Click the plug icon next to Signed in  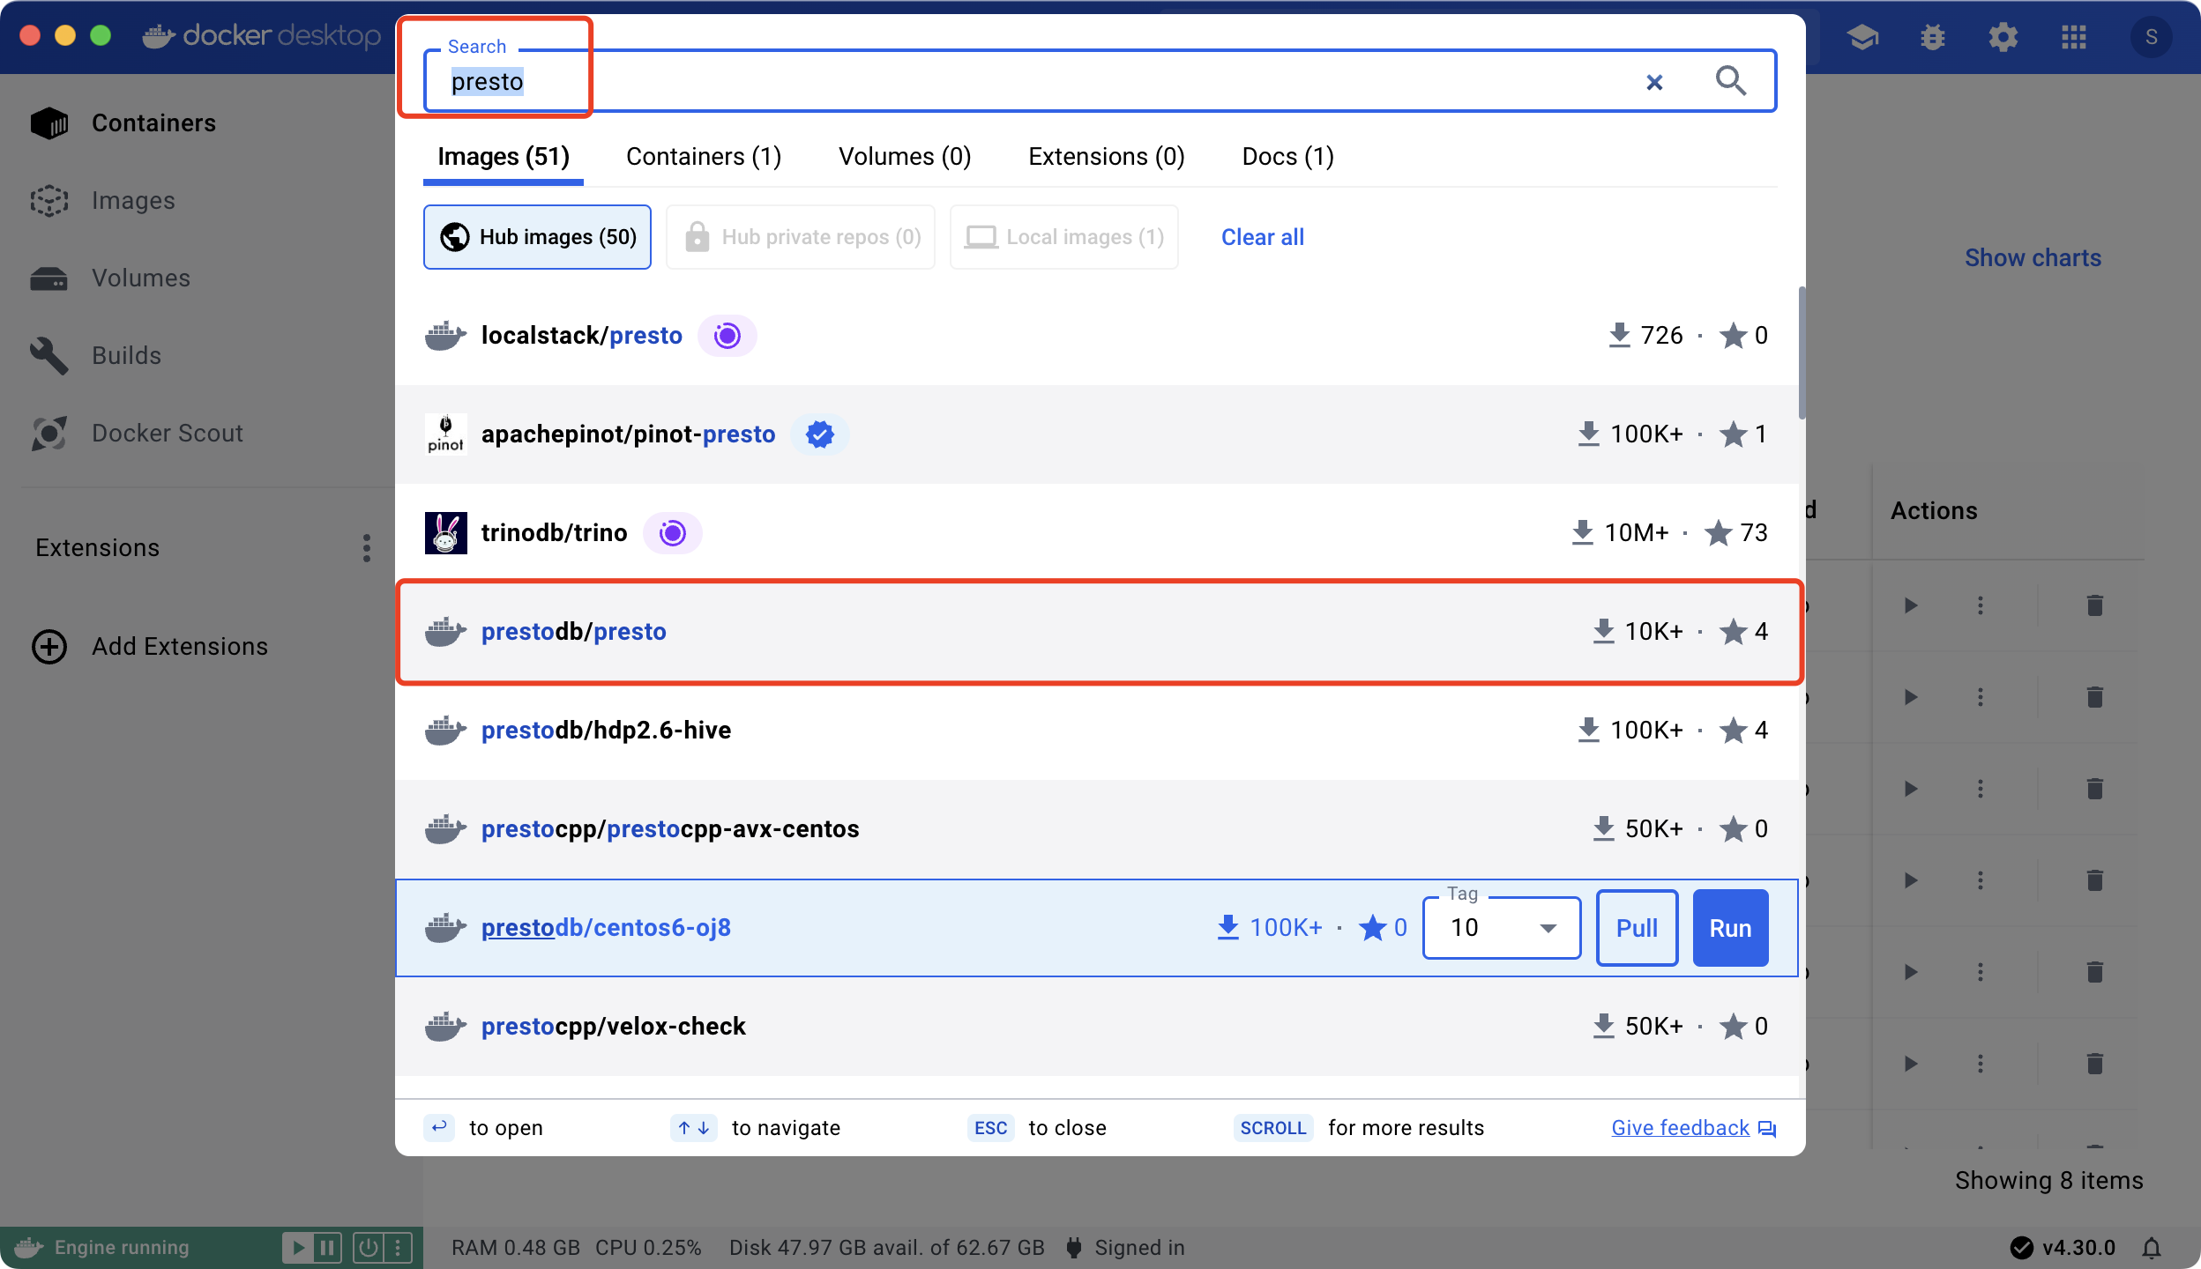(1073, 1248)
